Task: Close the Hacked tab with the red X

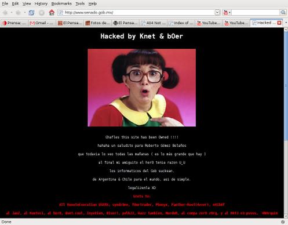Action: point(279,23)
